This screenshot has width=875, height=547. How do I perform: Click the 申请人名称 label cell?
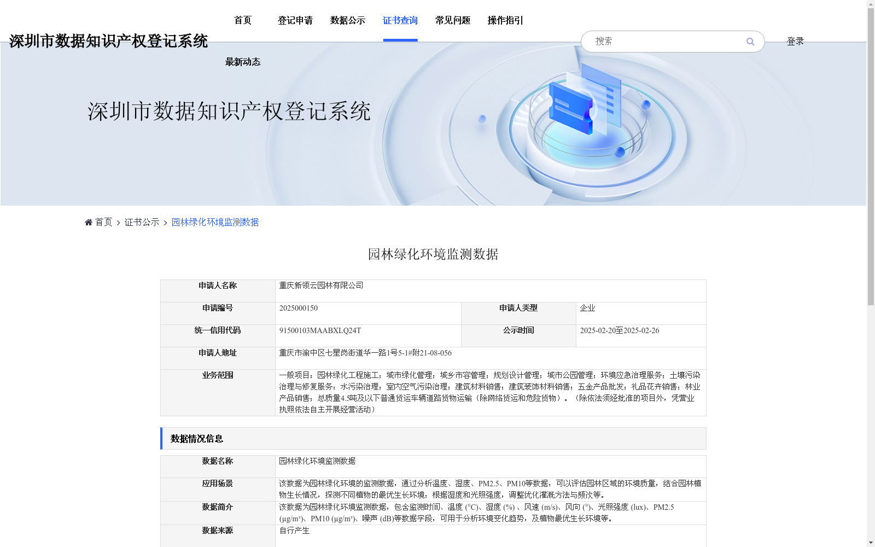point(218,291)
